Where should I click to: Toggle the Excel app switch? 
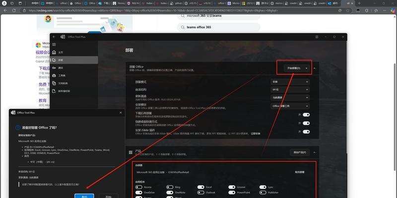201,187
